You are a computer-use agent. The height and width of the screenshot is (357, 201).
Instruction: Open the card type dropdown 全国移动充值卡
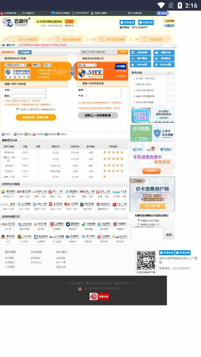point(15,65)
